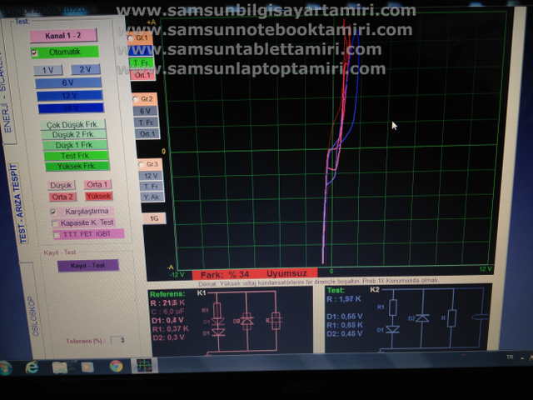This screenshot has width=533, height=400.
Task: Open File Explorer from the taskbar
Action: [x=60, y=367]
